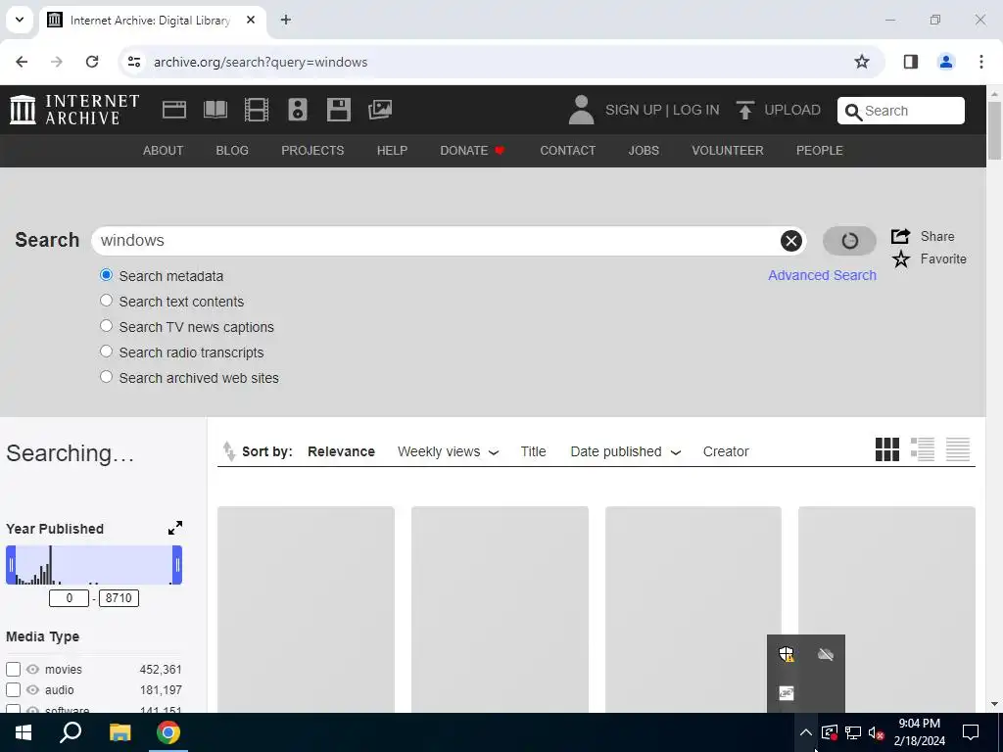Switch to tile grid view

(x=886, y=449)
